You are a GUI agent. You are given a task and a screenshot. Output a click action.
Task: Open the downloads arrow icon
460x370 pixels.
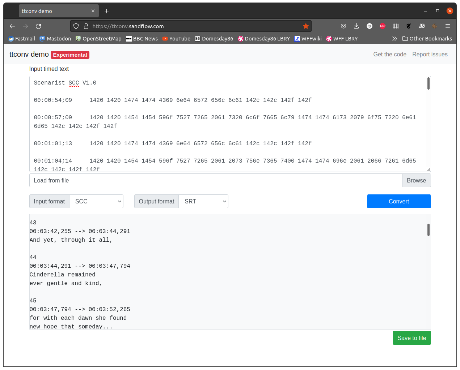tap(356, 26)
